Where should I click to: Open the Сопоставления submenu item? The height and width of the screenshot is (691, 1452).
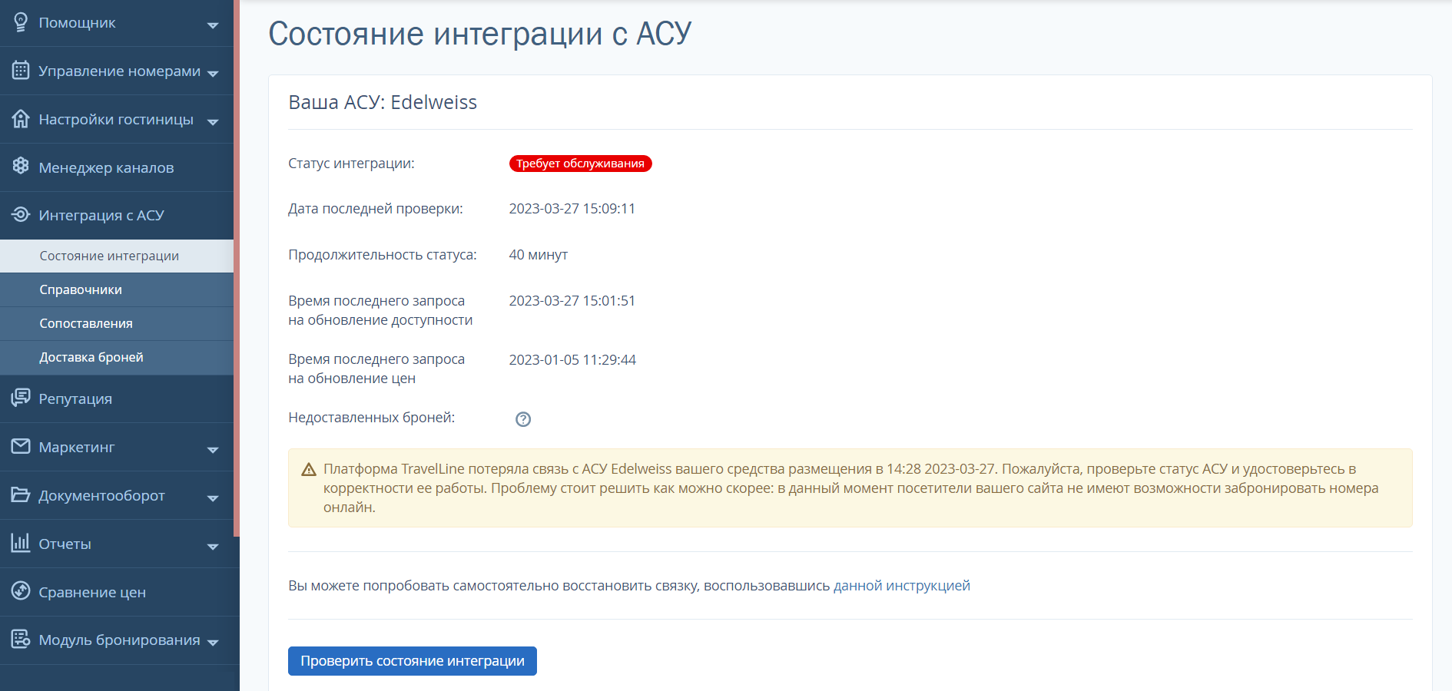117,324
